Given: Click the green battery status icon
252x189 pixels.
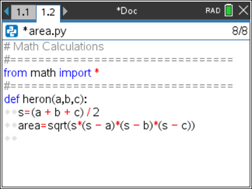Looking at the screenshot, I should (x=229, y=10).
